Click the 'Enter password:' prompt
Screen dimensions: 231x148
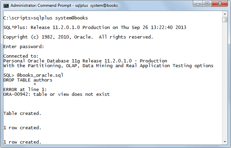24,46
